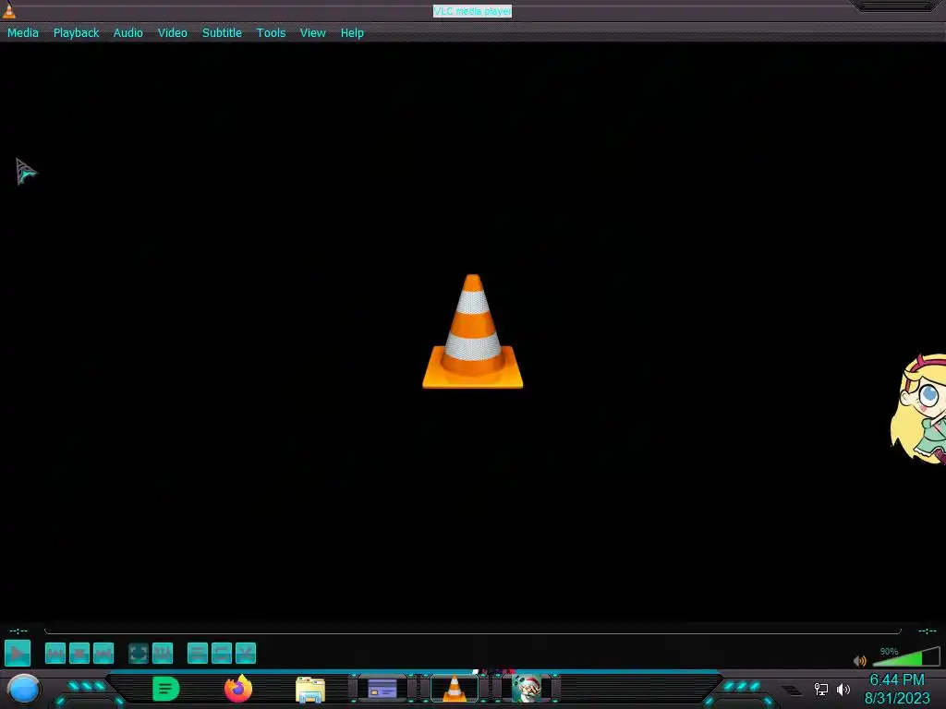Skip to previous media item
Screen dimensions: 946x709
(x=55, y=654)
